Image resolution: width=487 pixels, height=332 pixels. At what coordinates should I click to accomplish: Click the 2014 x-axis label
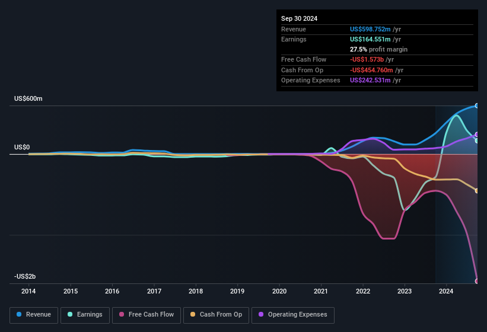(x=28, y=291)
